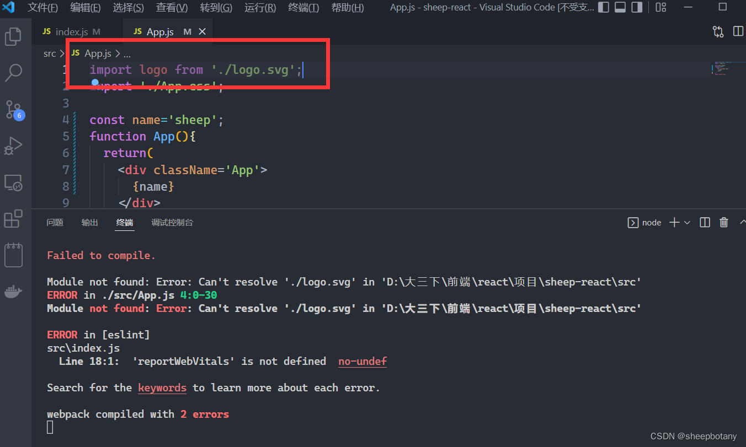746x447 pixels.
Task: Open the 运行(R) menu
Action: tap(260, 8)
